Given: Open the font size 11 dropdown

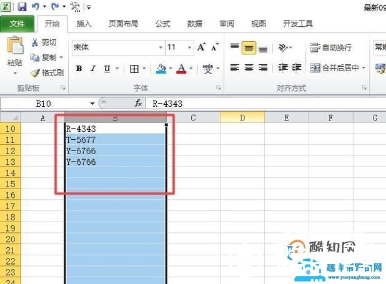Looking at the screenshot, I should pyautogui.click(x=189, y=47).
